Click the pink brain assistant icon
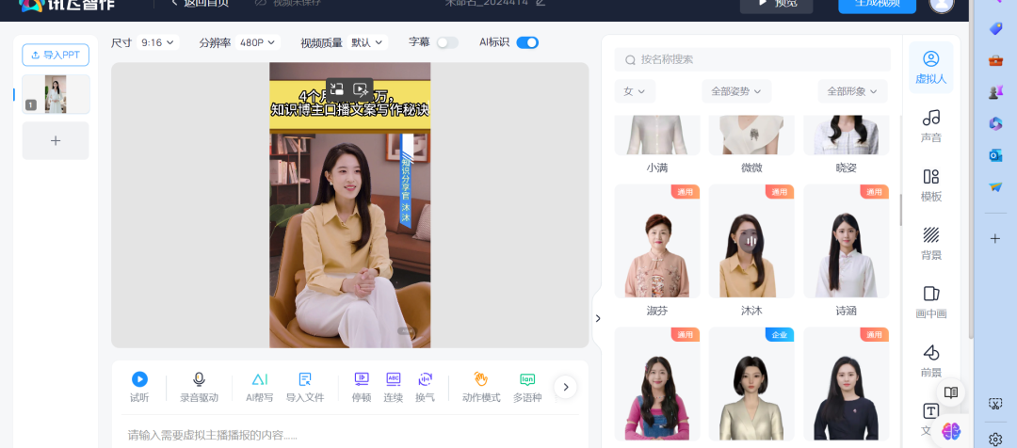Viewport: 1017px width, 448px height. [x=951, y=430]
